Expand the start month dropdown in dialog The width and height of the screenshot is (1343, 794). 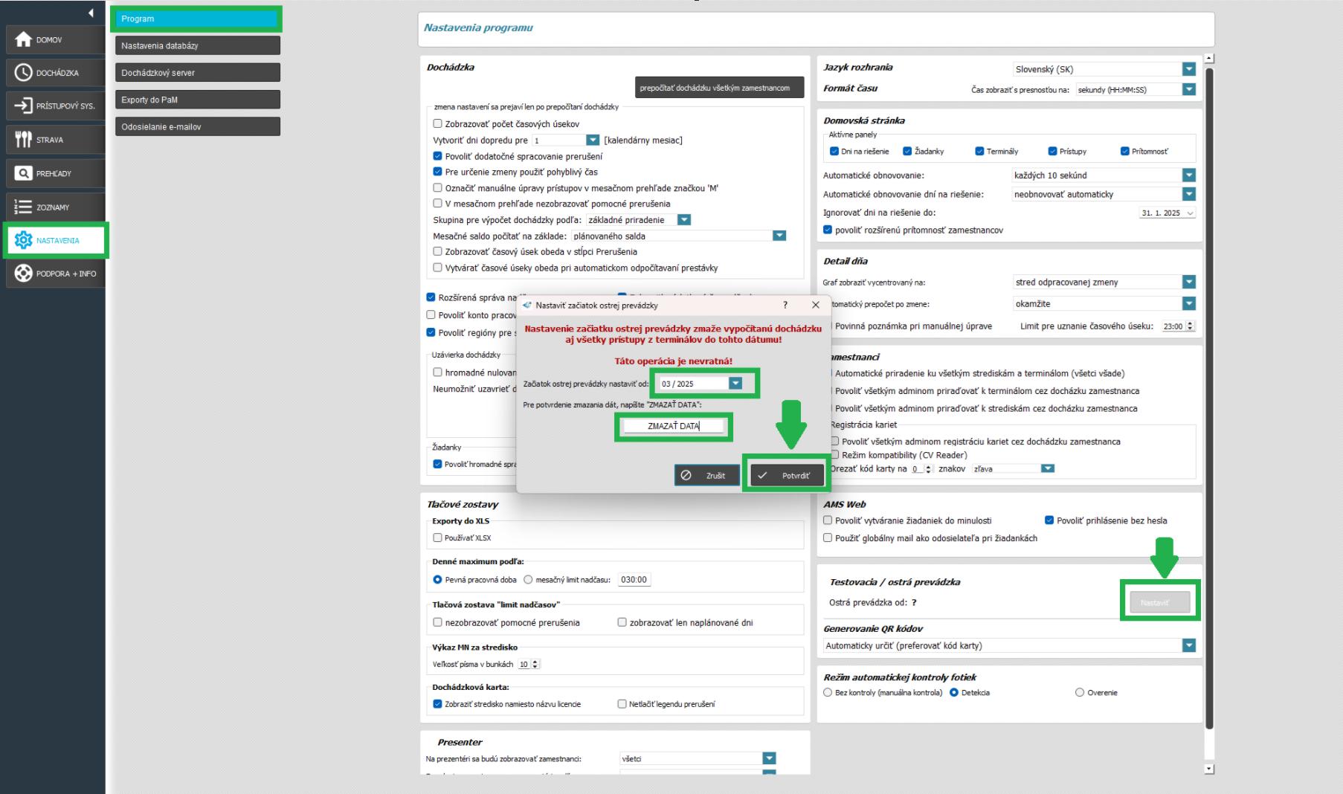(735, 384)
